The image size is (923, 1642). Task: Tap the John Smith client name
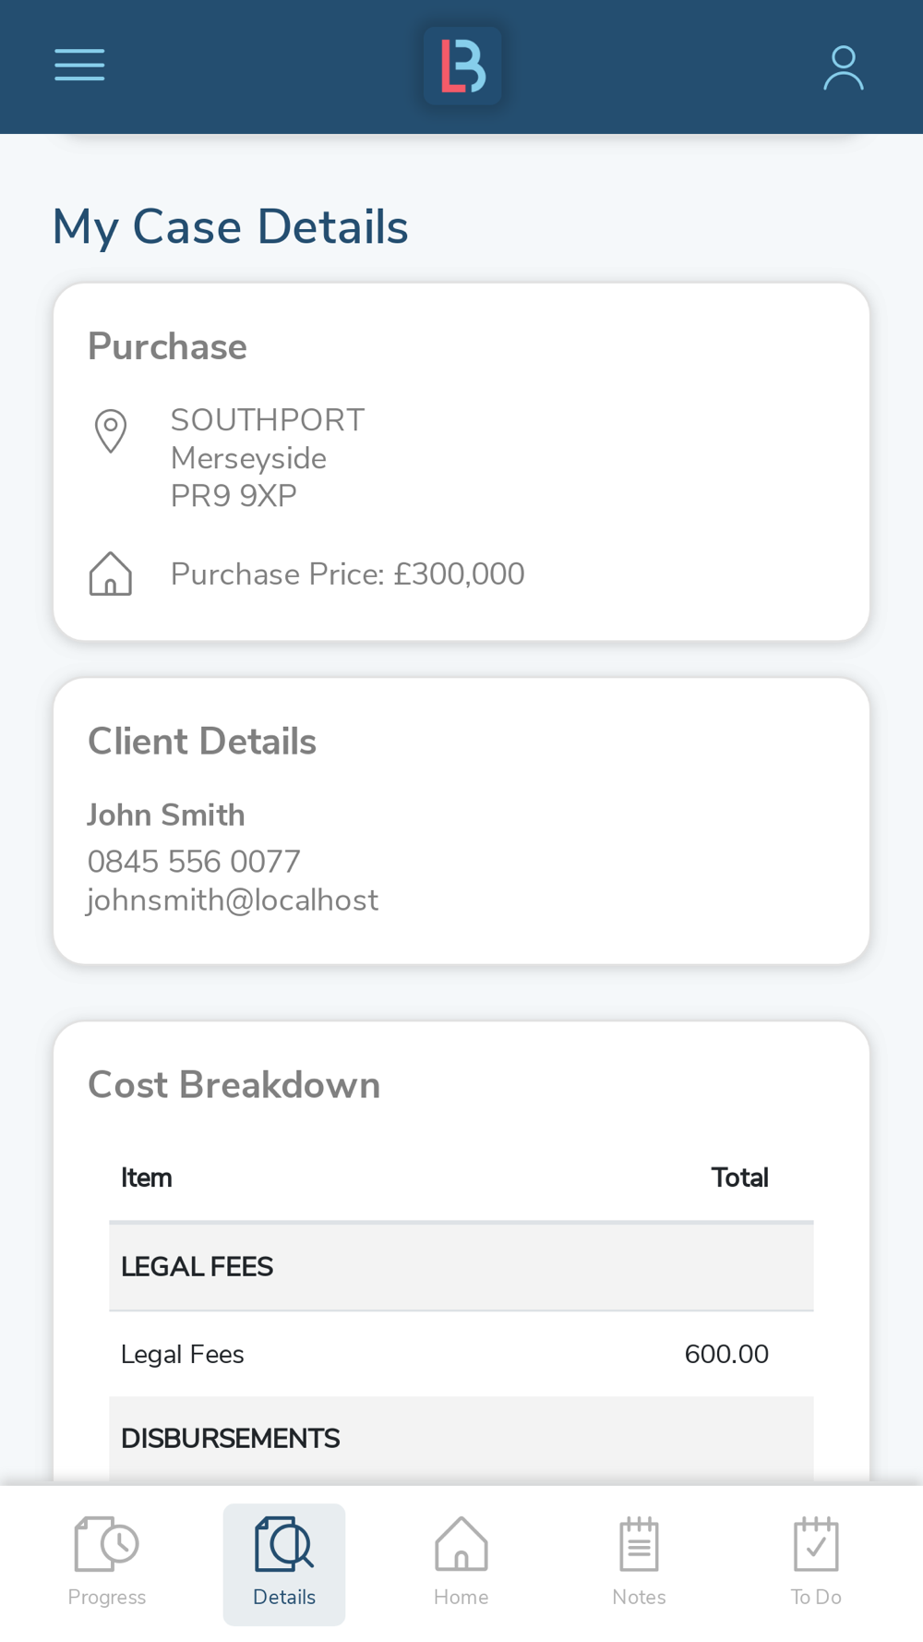pos(166,815)
